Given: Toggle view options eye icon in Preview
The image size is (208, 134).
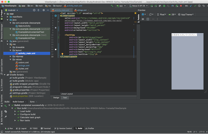Looking at the screenshot, I should pyautogui.click(x=143, y=19).
